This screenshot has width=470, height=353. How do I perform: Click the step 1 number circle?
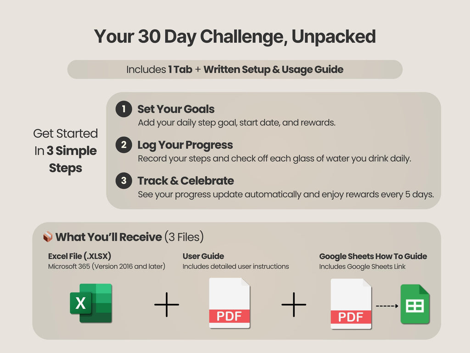tap(123, 109)
